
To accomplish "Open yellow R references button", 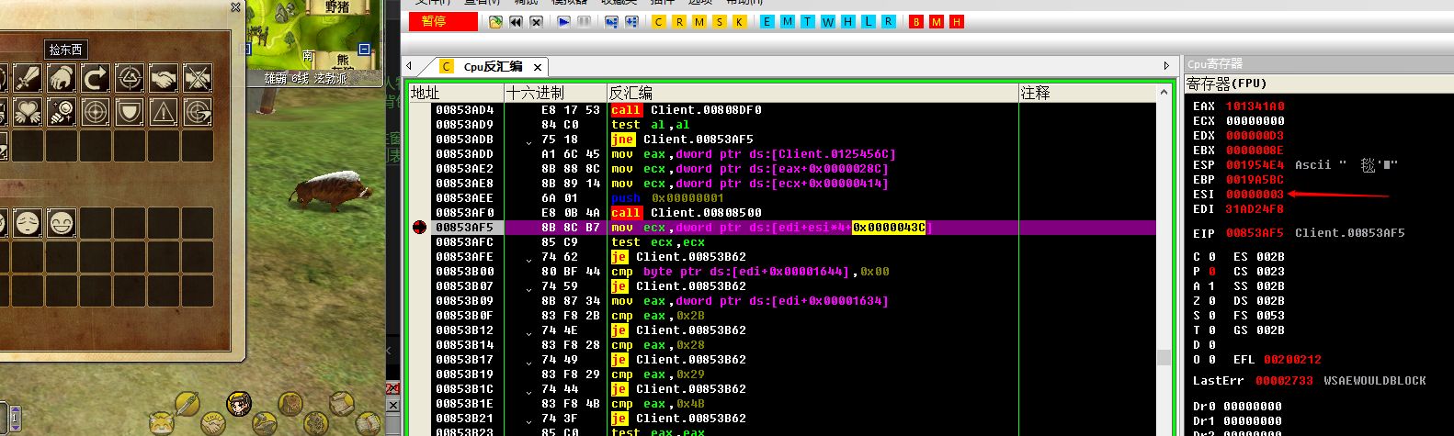I will coord(679,21).
